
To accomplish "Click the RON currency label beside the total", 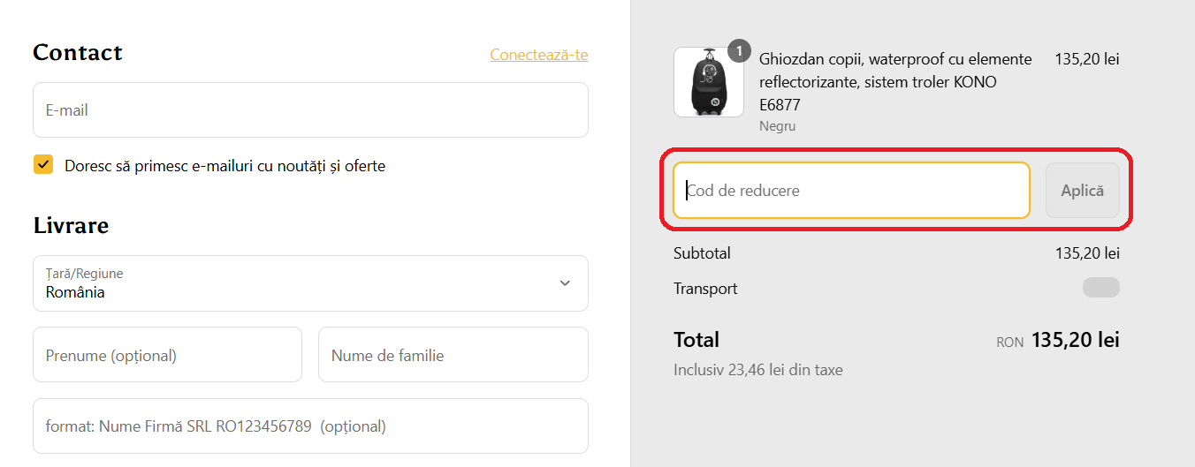I will [x=1009, y=342].
